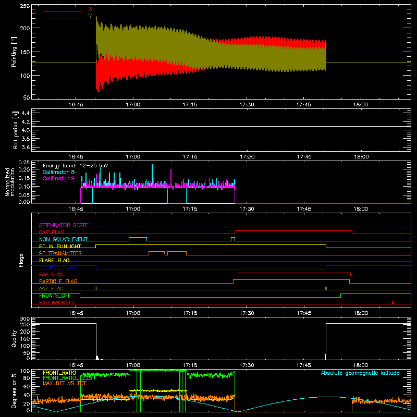Click 17:45 tick under Quality plot

pyautogui.click(x=304, y=365)
